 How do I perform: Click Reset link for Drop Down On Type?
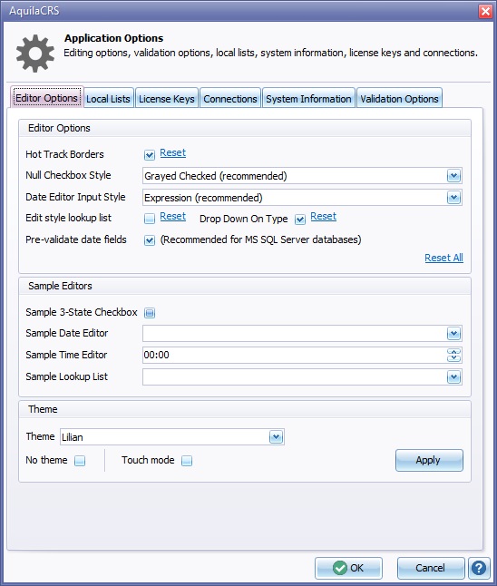[x=323, y=217]
